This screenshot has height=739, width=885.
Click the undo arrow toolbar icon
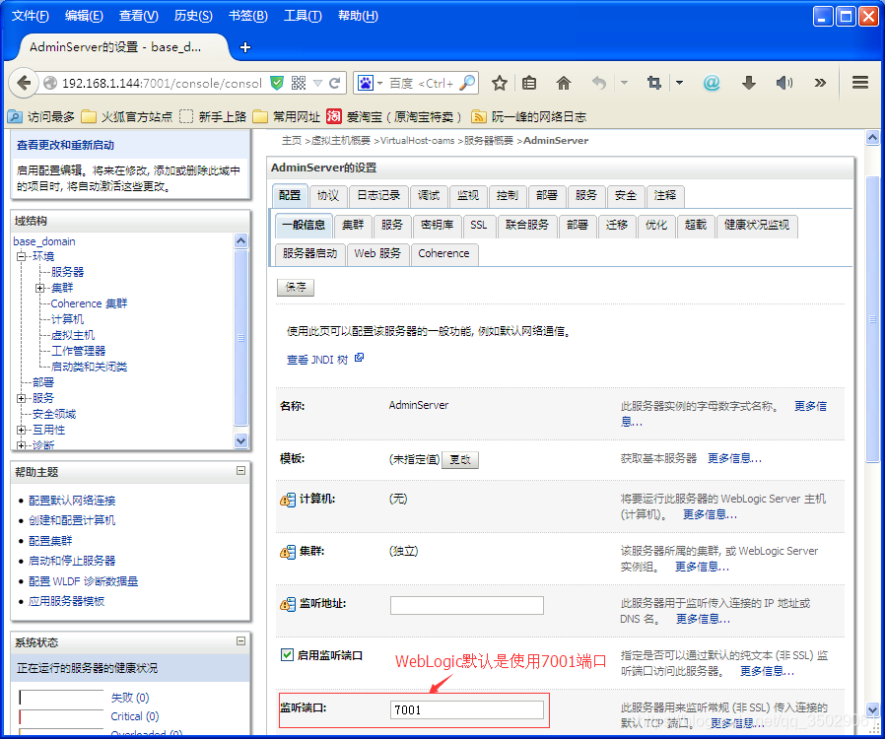point(599,84)
